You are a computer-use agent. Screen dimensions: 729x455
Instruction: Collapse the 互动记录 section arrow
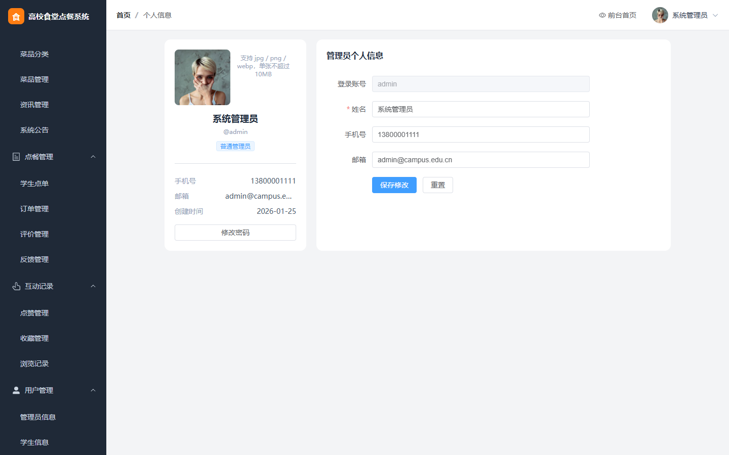pyautogui.click(x=93, y=286)
